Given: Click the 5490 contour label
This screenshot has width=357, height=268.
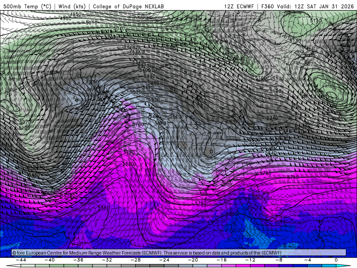Looking at the screenshot, I should click(148, 88).
